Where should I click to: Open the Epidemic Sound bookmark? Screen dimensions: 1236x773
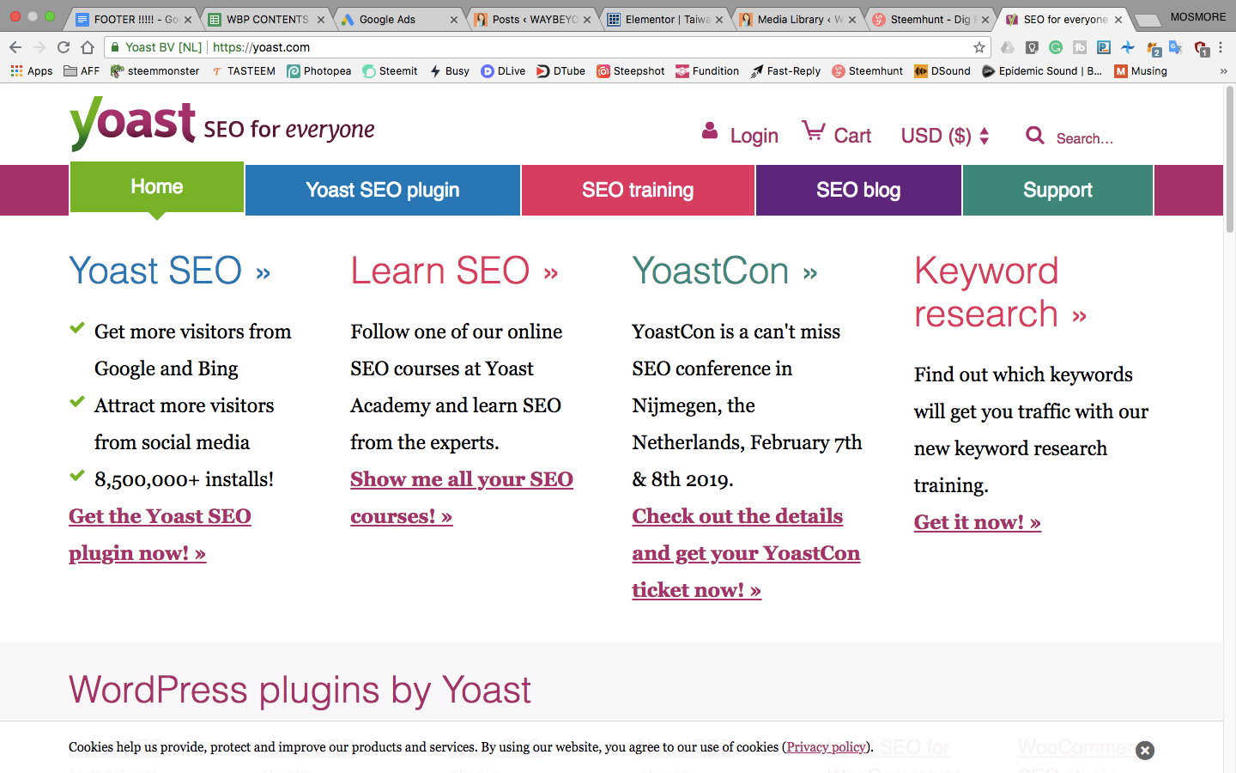(1042, 71)
